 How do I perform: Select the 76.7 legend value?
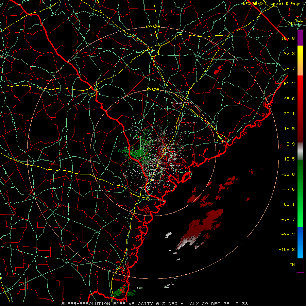(289, 68)
